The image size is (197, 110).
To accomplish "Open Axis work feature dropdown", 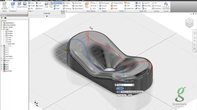I will 96,3.
